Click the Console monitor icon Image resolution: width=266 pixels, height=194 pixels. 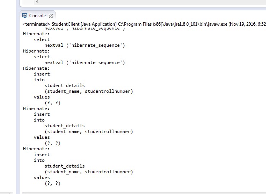point(25,16)
